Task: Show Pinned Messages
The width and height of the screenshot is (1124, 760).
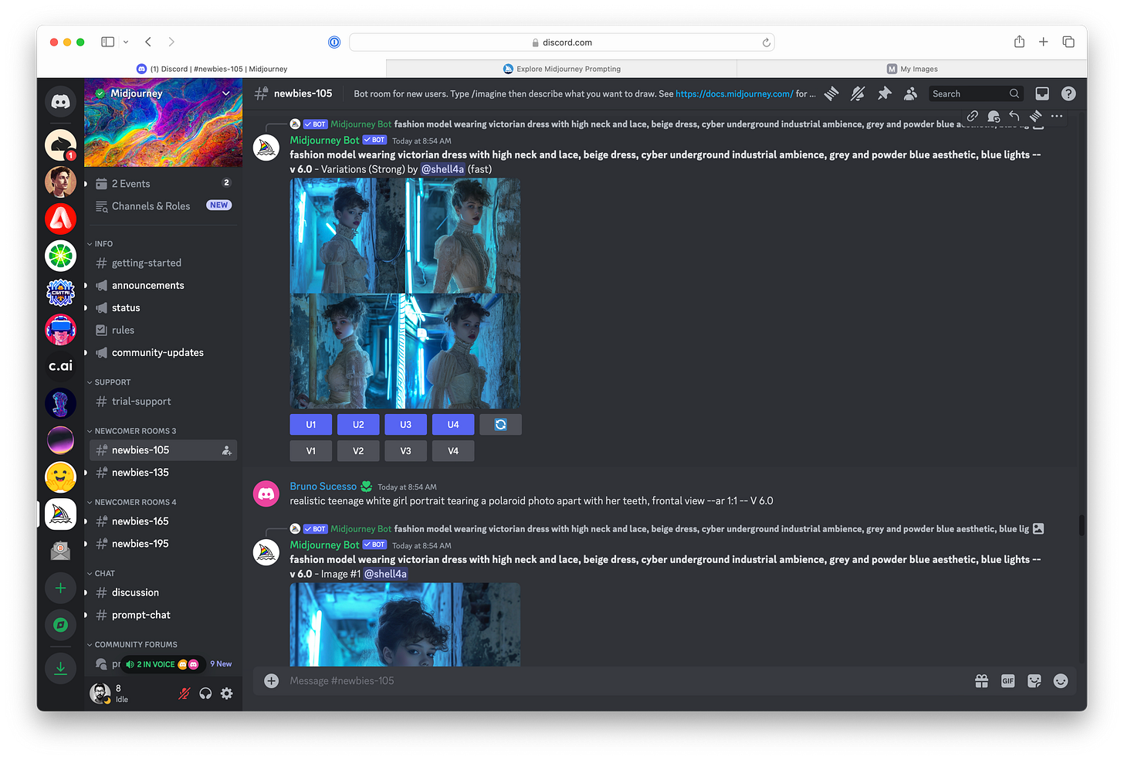Action: click(x=884, y=93)
